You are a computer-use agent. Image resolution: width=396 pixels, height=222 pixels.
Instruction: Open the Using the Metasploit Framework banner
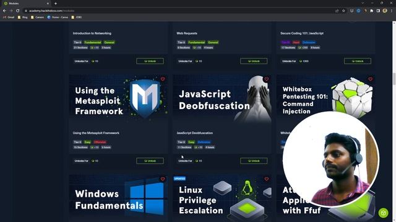pos(118,99)
